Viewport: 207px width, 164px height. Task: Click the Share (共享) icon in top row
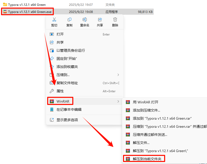tap(100, 20)
